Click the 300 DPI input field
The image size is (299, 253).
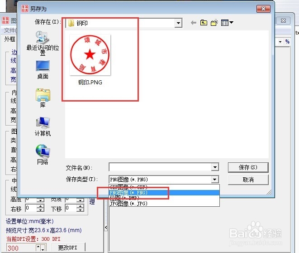click(x=21, y=248)
